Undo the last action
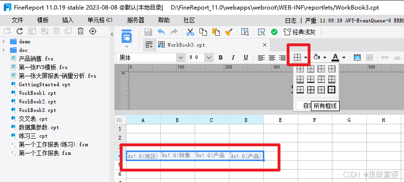Image resolution: width=404 pixels, height=182 pixels. pos(161,32)
